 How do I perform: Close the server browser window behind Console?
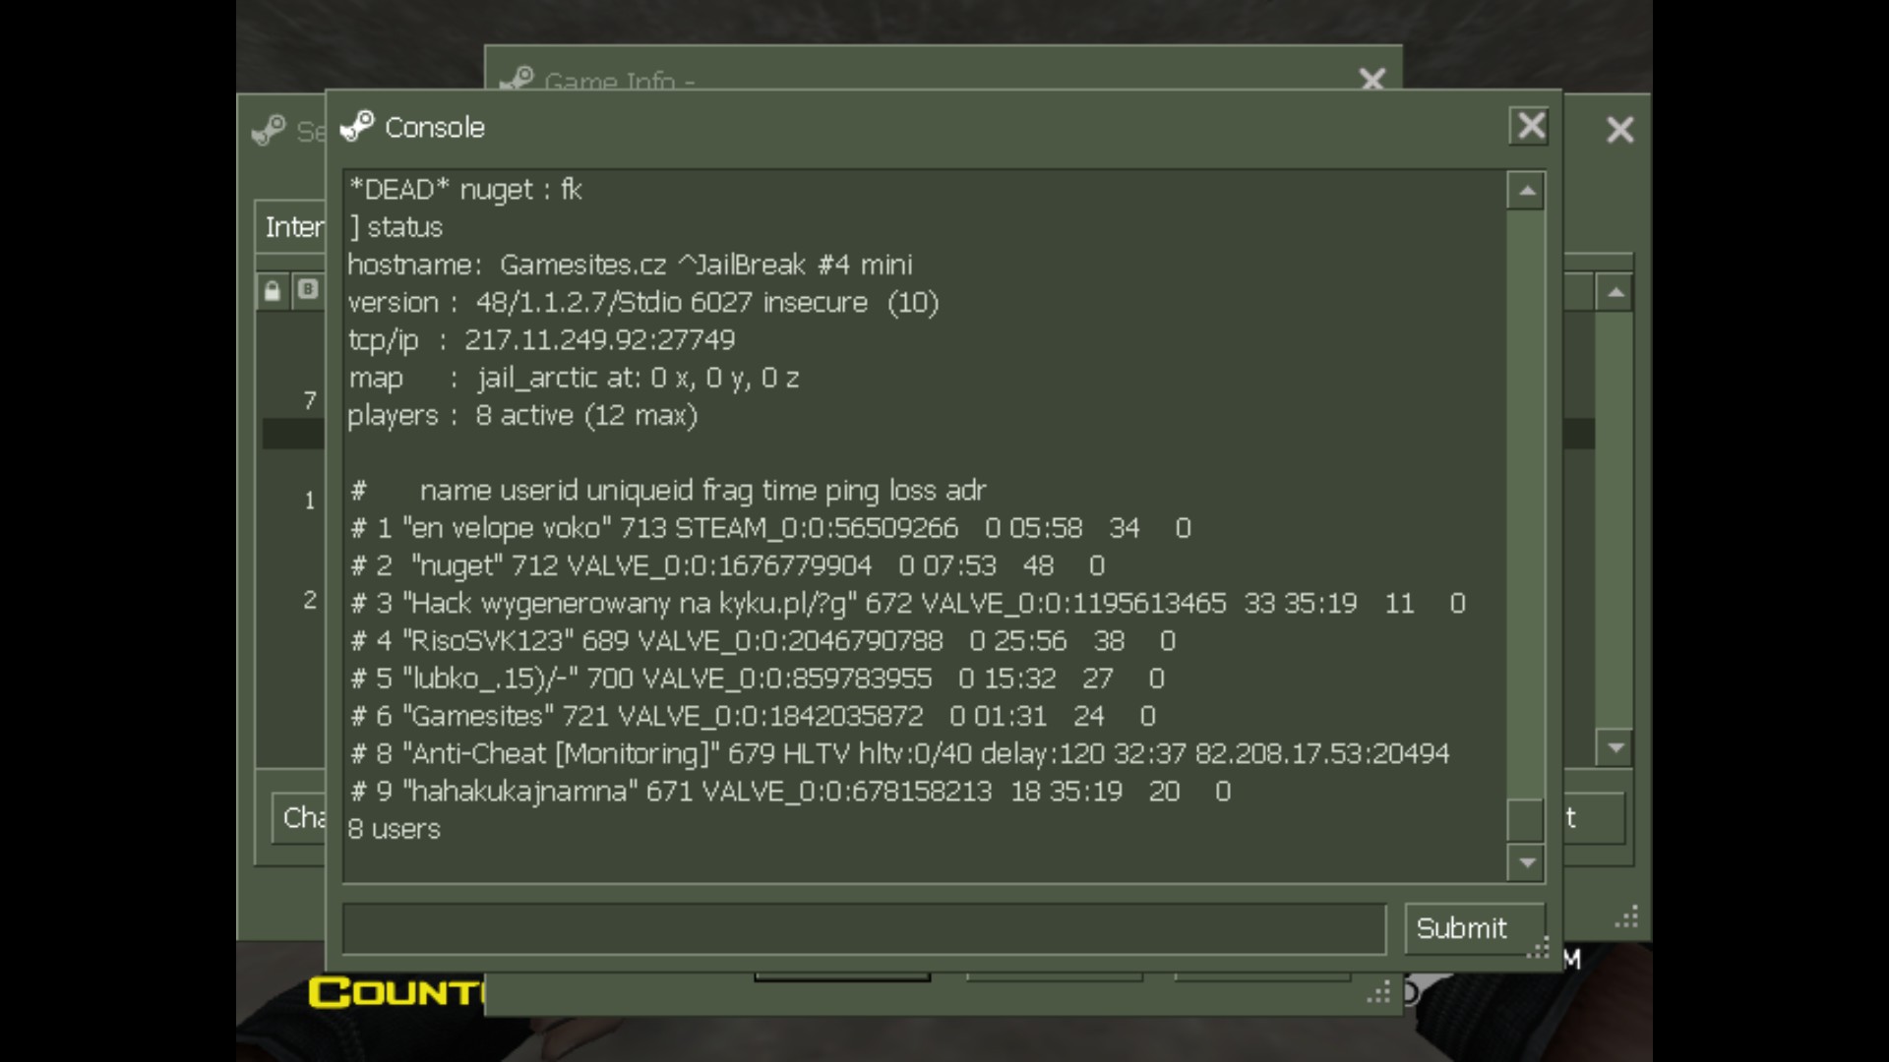point(1619,130)
